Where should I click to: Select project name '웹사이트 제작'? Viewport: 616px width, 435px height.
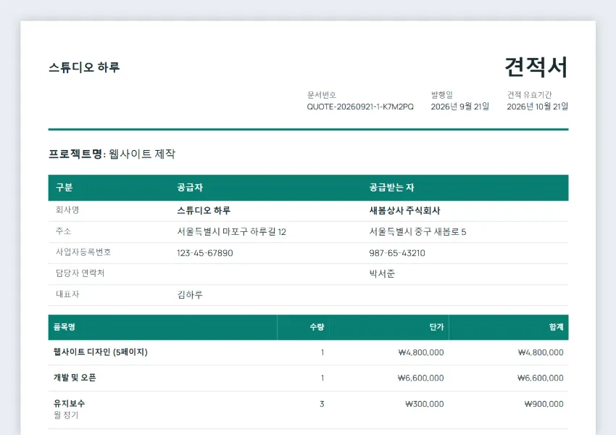pyautogui.click(x=142, y=154)
